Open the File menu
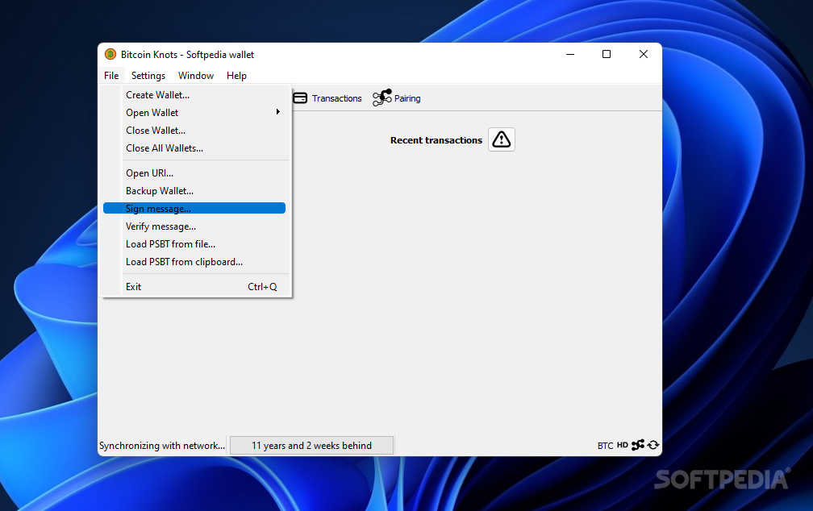 111,76
